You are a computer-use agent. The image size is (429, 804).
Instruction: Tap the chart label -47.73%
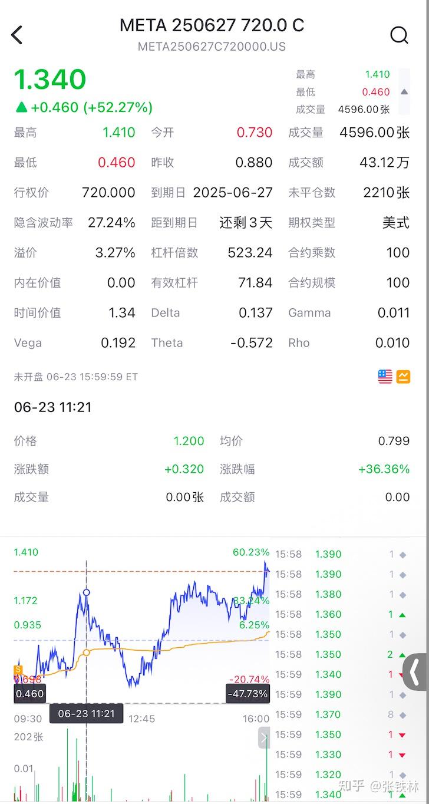[x=247, y=694]
